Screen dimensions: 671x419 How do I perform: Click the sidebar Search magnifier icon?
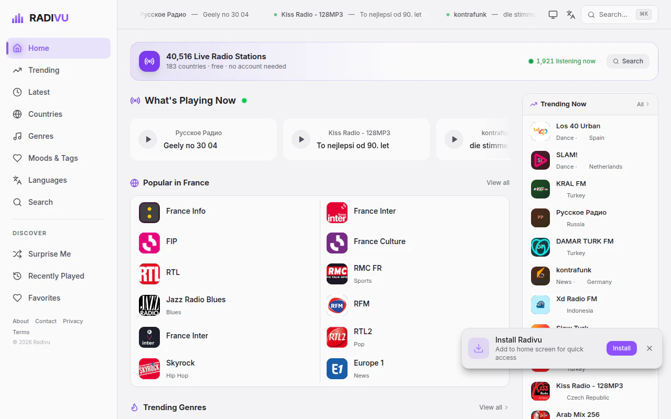(17, 202)
